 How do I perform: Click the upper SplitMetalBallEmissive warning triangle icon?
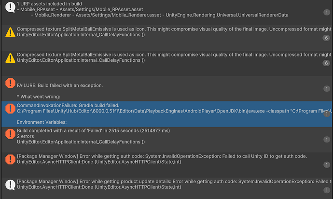tap(9, 32)
